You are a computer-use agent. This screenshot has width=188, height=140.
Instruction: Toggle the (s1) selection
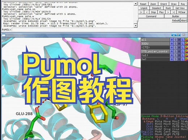155,55
